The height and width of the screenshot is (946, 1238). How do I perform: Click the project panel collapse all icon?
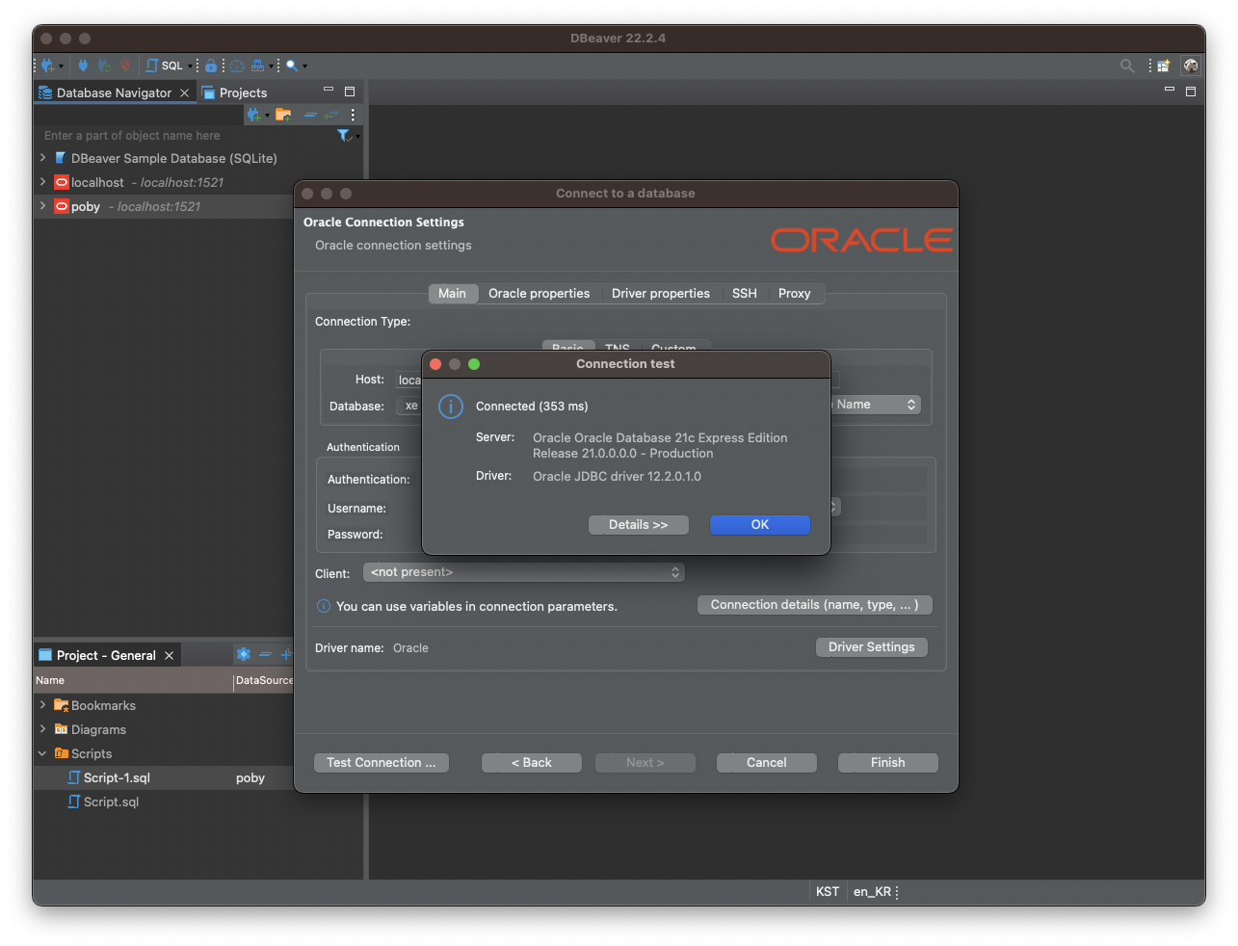coord(265,654)
